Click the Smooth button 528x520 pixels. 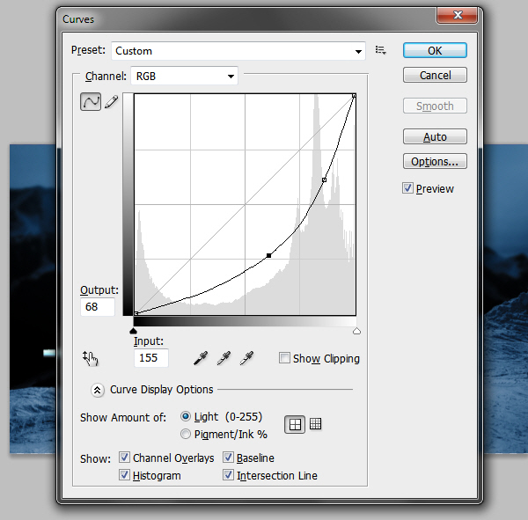point(435,106)
